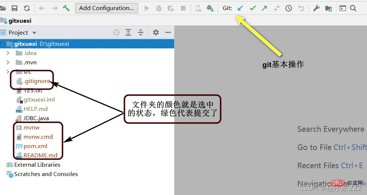The height and width of the screenshot is (195, 367).
Task: Open Project panel gear options
Action: [x=156, y=32]
